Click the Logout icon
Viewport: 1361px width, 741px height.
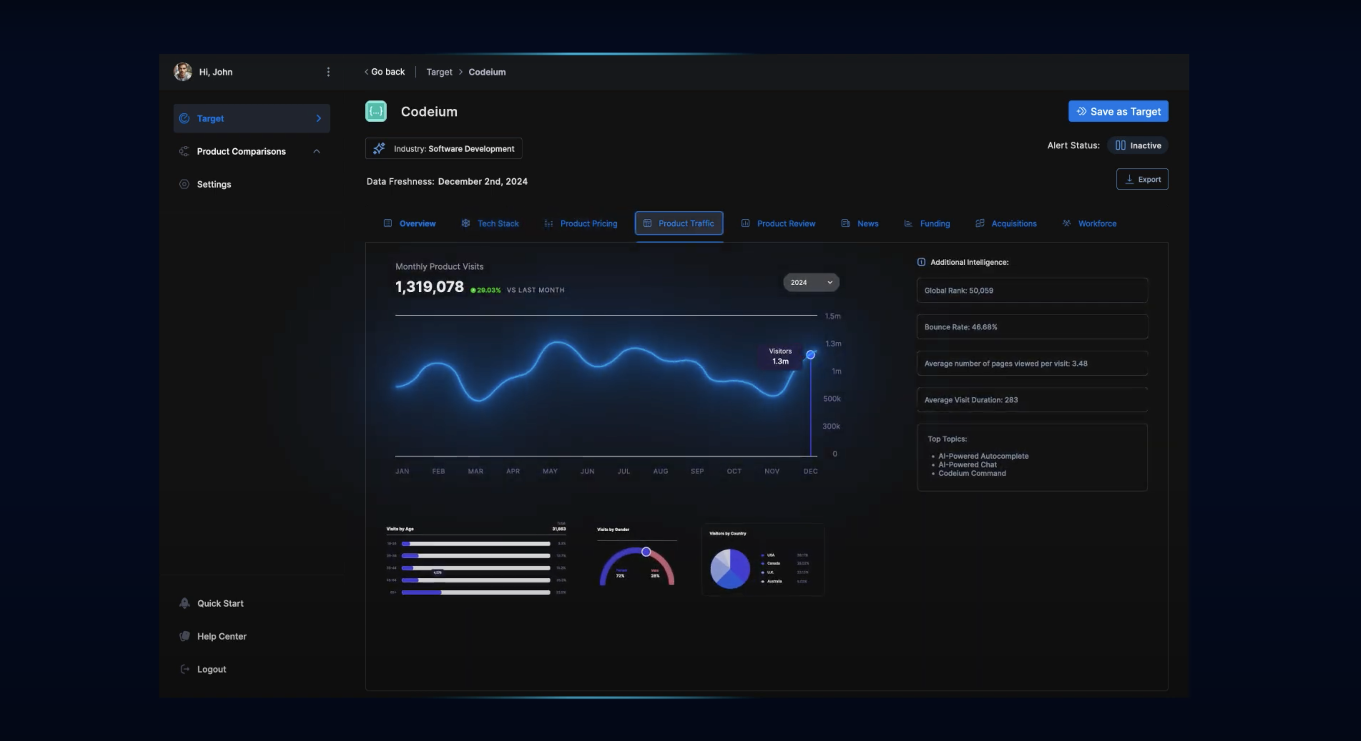click(185, 669)
